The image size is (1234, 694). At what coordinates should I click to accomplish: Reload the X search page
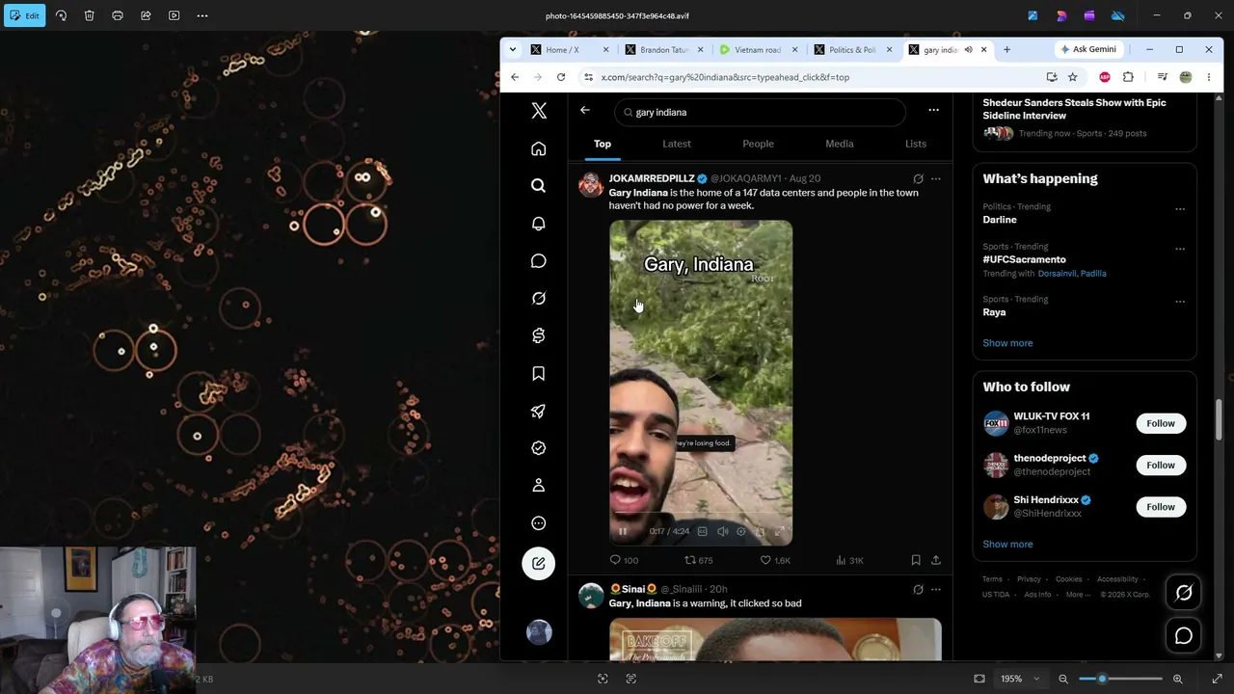coord(561,77)
